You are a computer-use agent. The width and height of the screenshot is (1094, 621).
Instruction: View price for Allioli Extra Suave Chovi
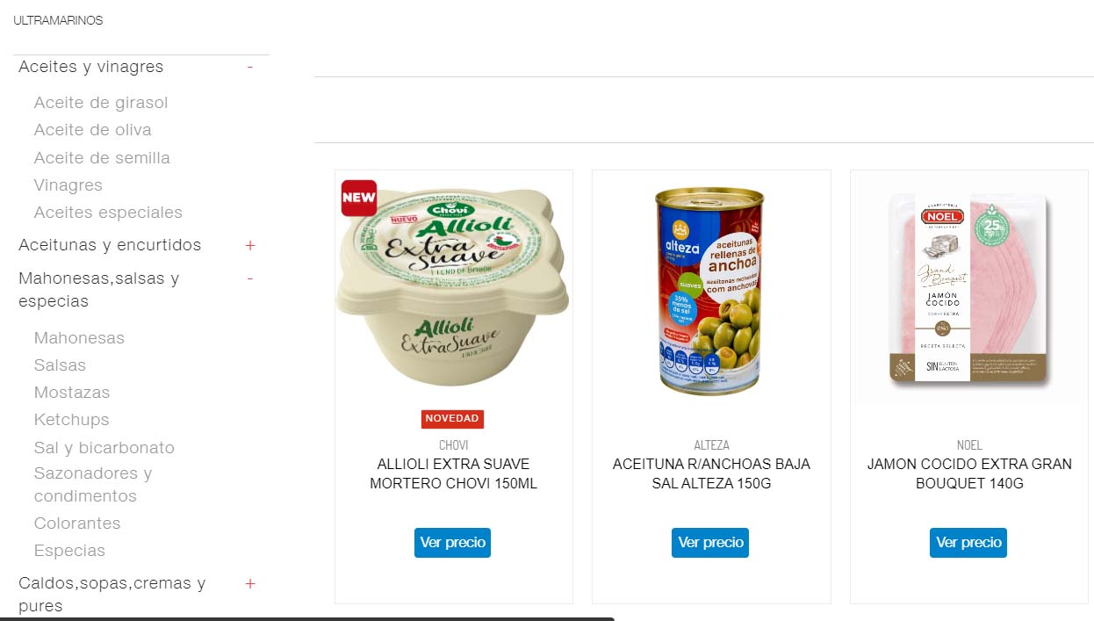coord(452,543)
